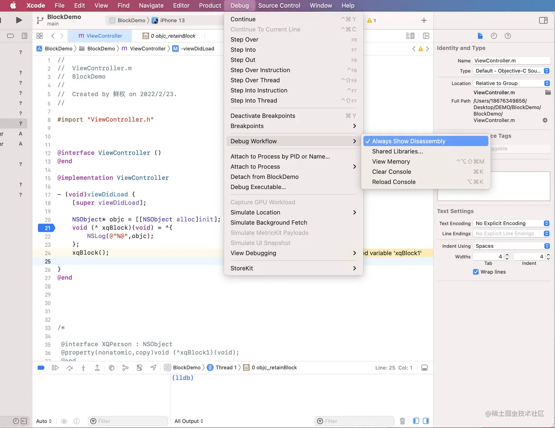Click console Filter field
The image size is (555, 428).
click(355, 421)
